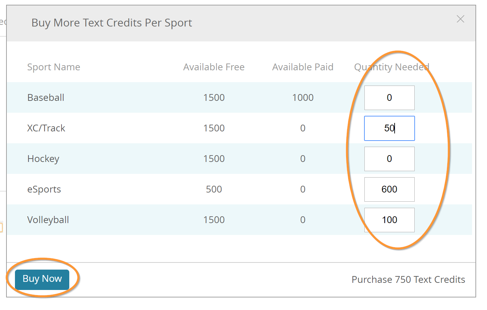The image size is (487, 310).
Task: Click Volleyball quantity needed input
Action: click(x=389, y=220)
